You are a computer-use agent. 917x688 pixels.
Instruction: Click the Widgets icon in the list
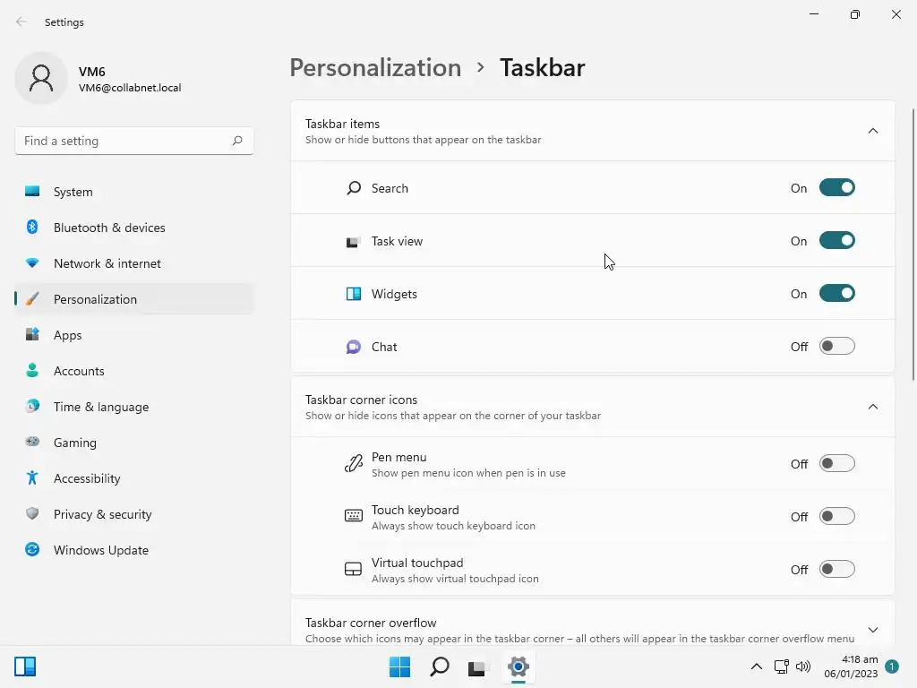(353, 294)
